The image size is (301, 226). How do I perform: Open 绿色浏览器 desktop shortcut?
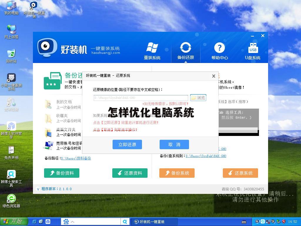[x=11, y=201]
